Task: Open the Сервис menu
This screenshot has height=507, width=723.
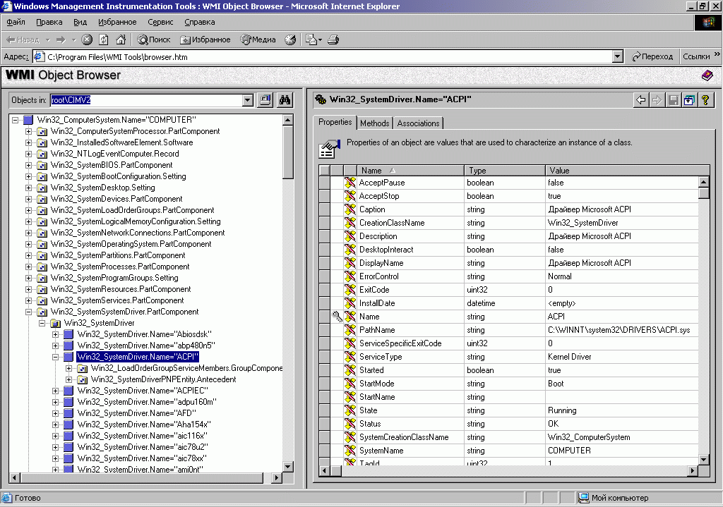Action: point(160,22)
